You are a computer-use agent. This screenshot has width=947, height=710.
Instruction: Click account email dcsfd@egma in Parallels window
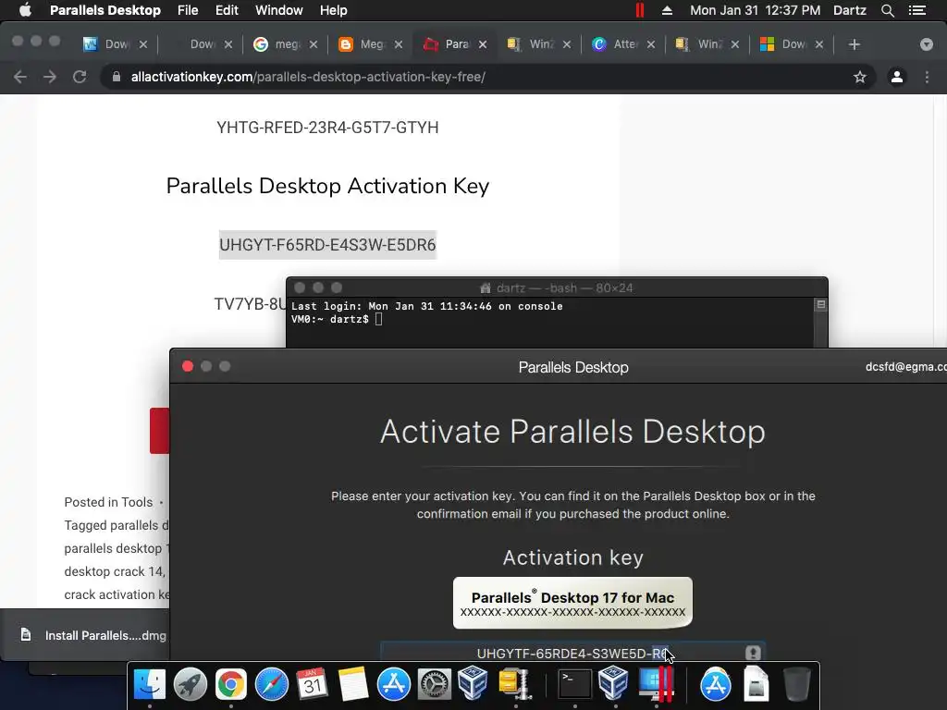905,366
